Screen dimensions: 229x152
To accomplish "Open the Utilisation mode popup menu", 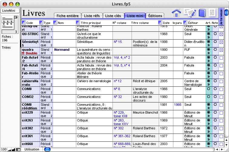I will (32, 149).
